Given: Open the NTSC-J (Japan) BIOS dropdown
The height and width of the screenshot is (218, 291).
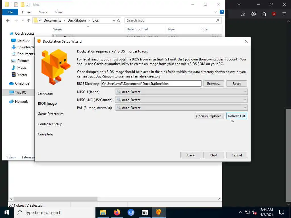Looking at the screenshot, I should pyautogui.click(x=181, y=92).
